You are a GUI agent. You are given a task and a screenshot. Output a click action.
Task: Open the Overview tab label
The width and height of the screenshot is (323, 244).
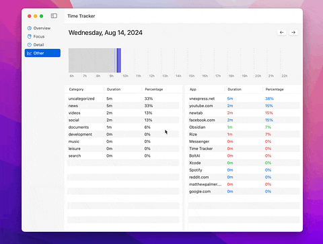pos(42,28)
